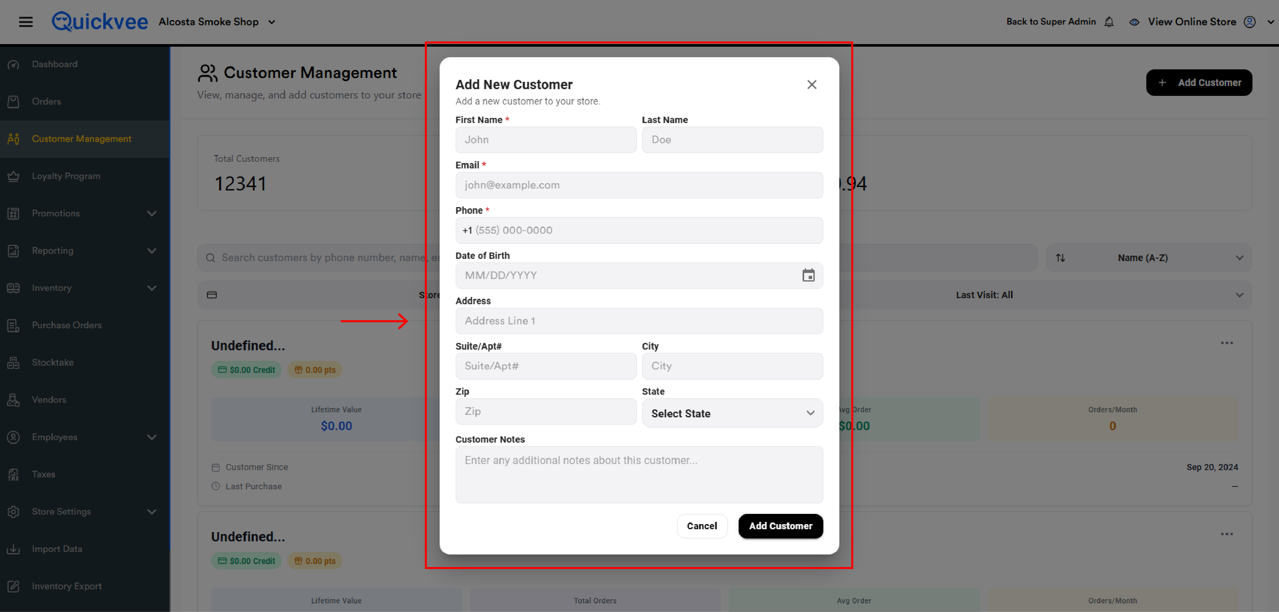
Task: Expand the Alcosta Smoke Shop store dropdown
Action: point(271,22)
